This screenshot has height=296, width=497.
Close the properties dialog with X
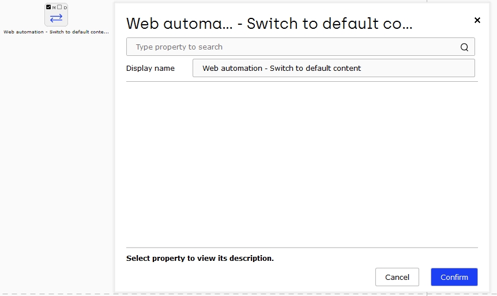pyautogui.click(x=477, y=20)
